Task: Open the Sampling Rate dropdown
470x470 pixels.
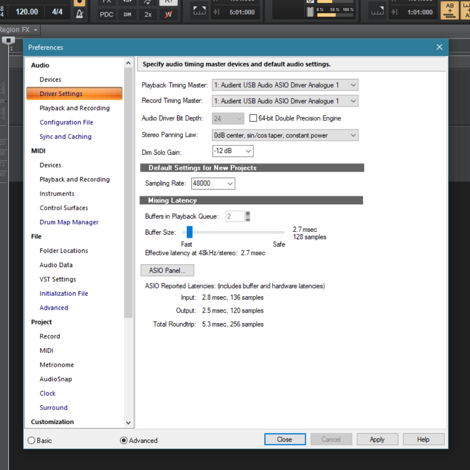Action: click(213, 184)
